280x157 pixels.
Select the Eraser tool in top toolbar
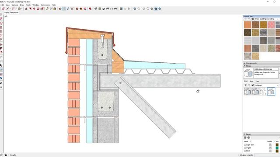[x=3, y=9]
